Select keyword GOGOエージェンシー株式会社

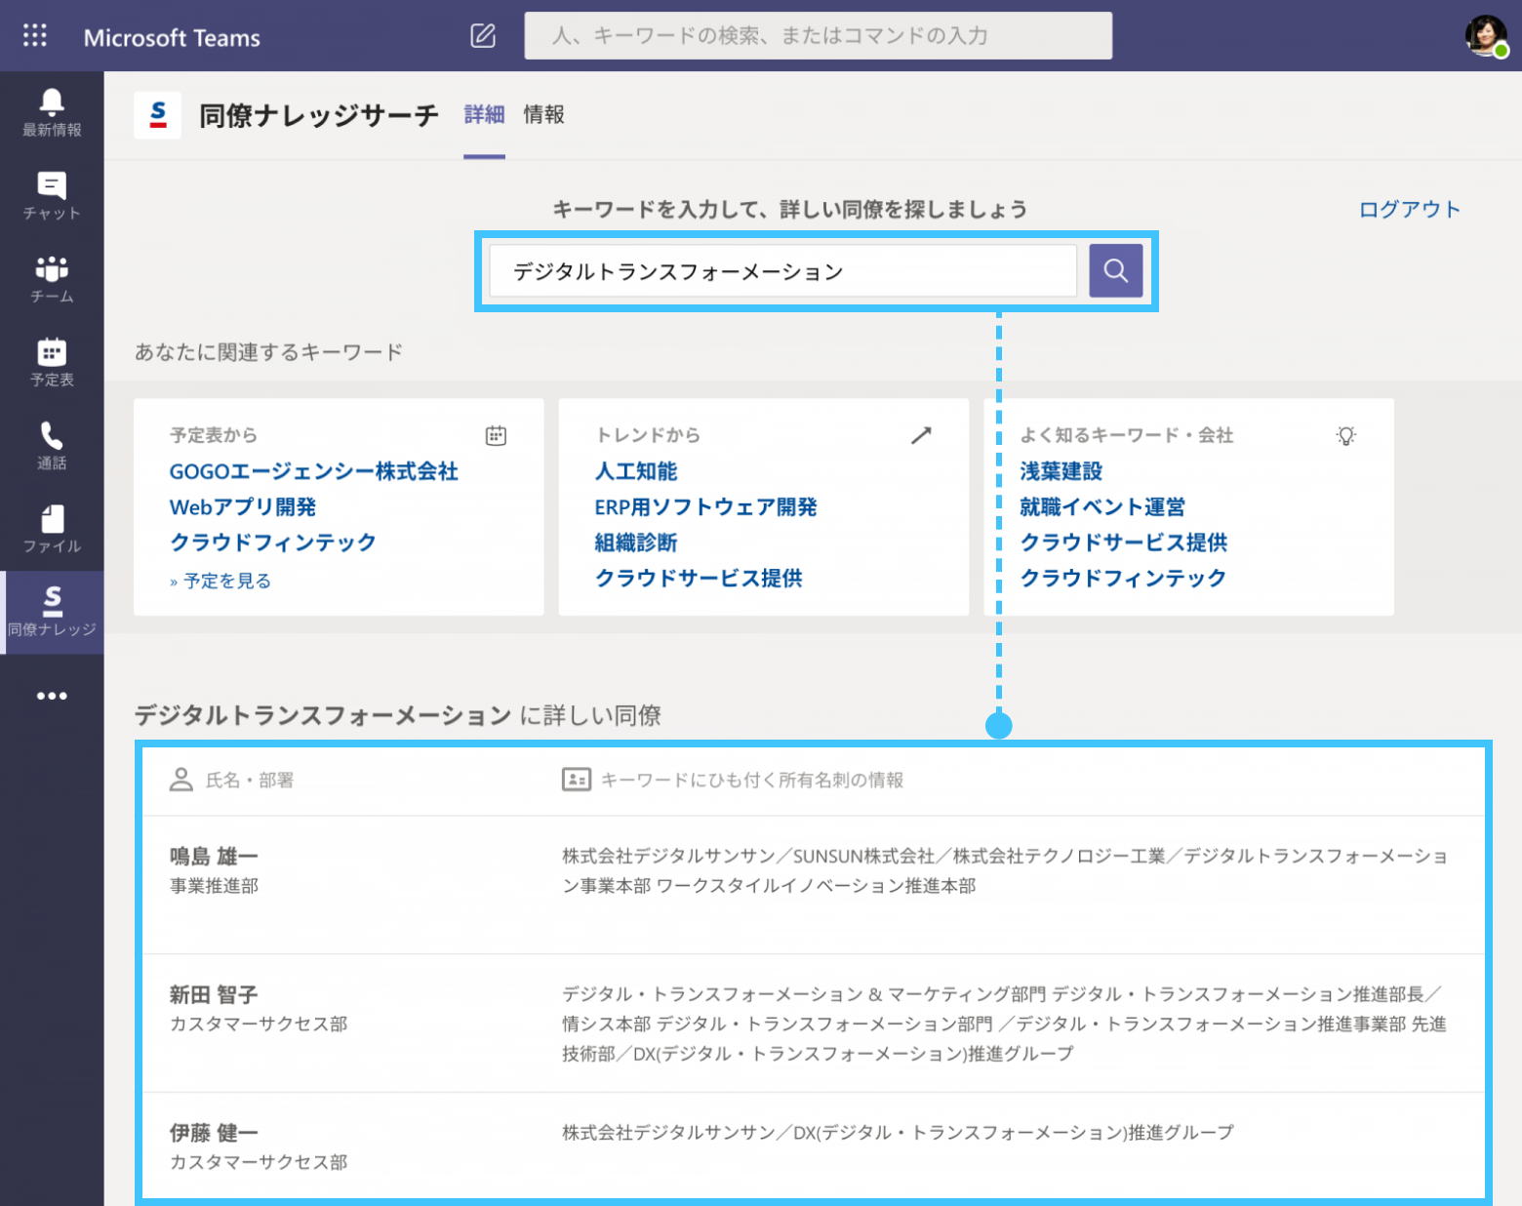tap(314, 471)
